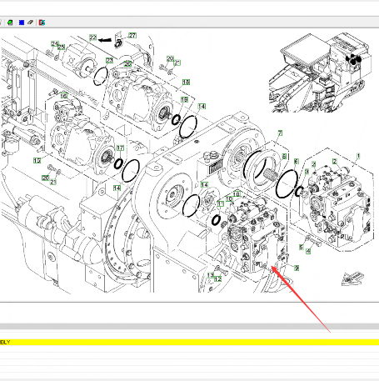Select part callout 24 at top left
Viewport: 379px width, 381px height.
[x=54, y=44]
